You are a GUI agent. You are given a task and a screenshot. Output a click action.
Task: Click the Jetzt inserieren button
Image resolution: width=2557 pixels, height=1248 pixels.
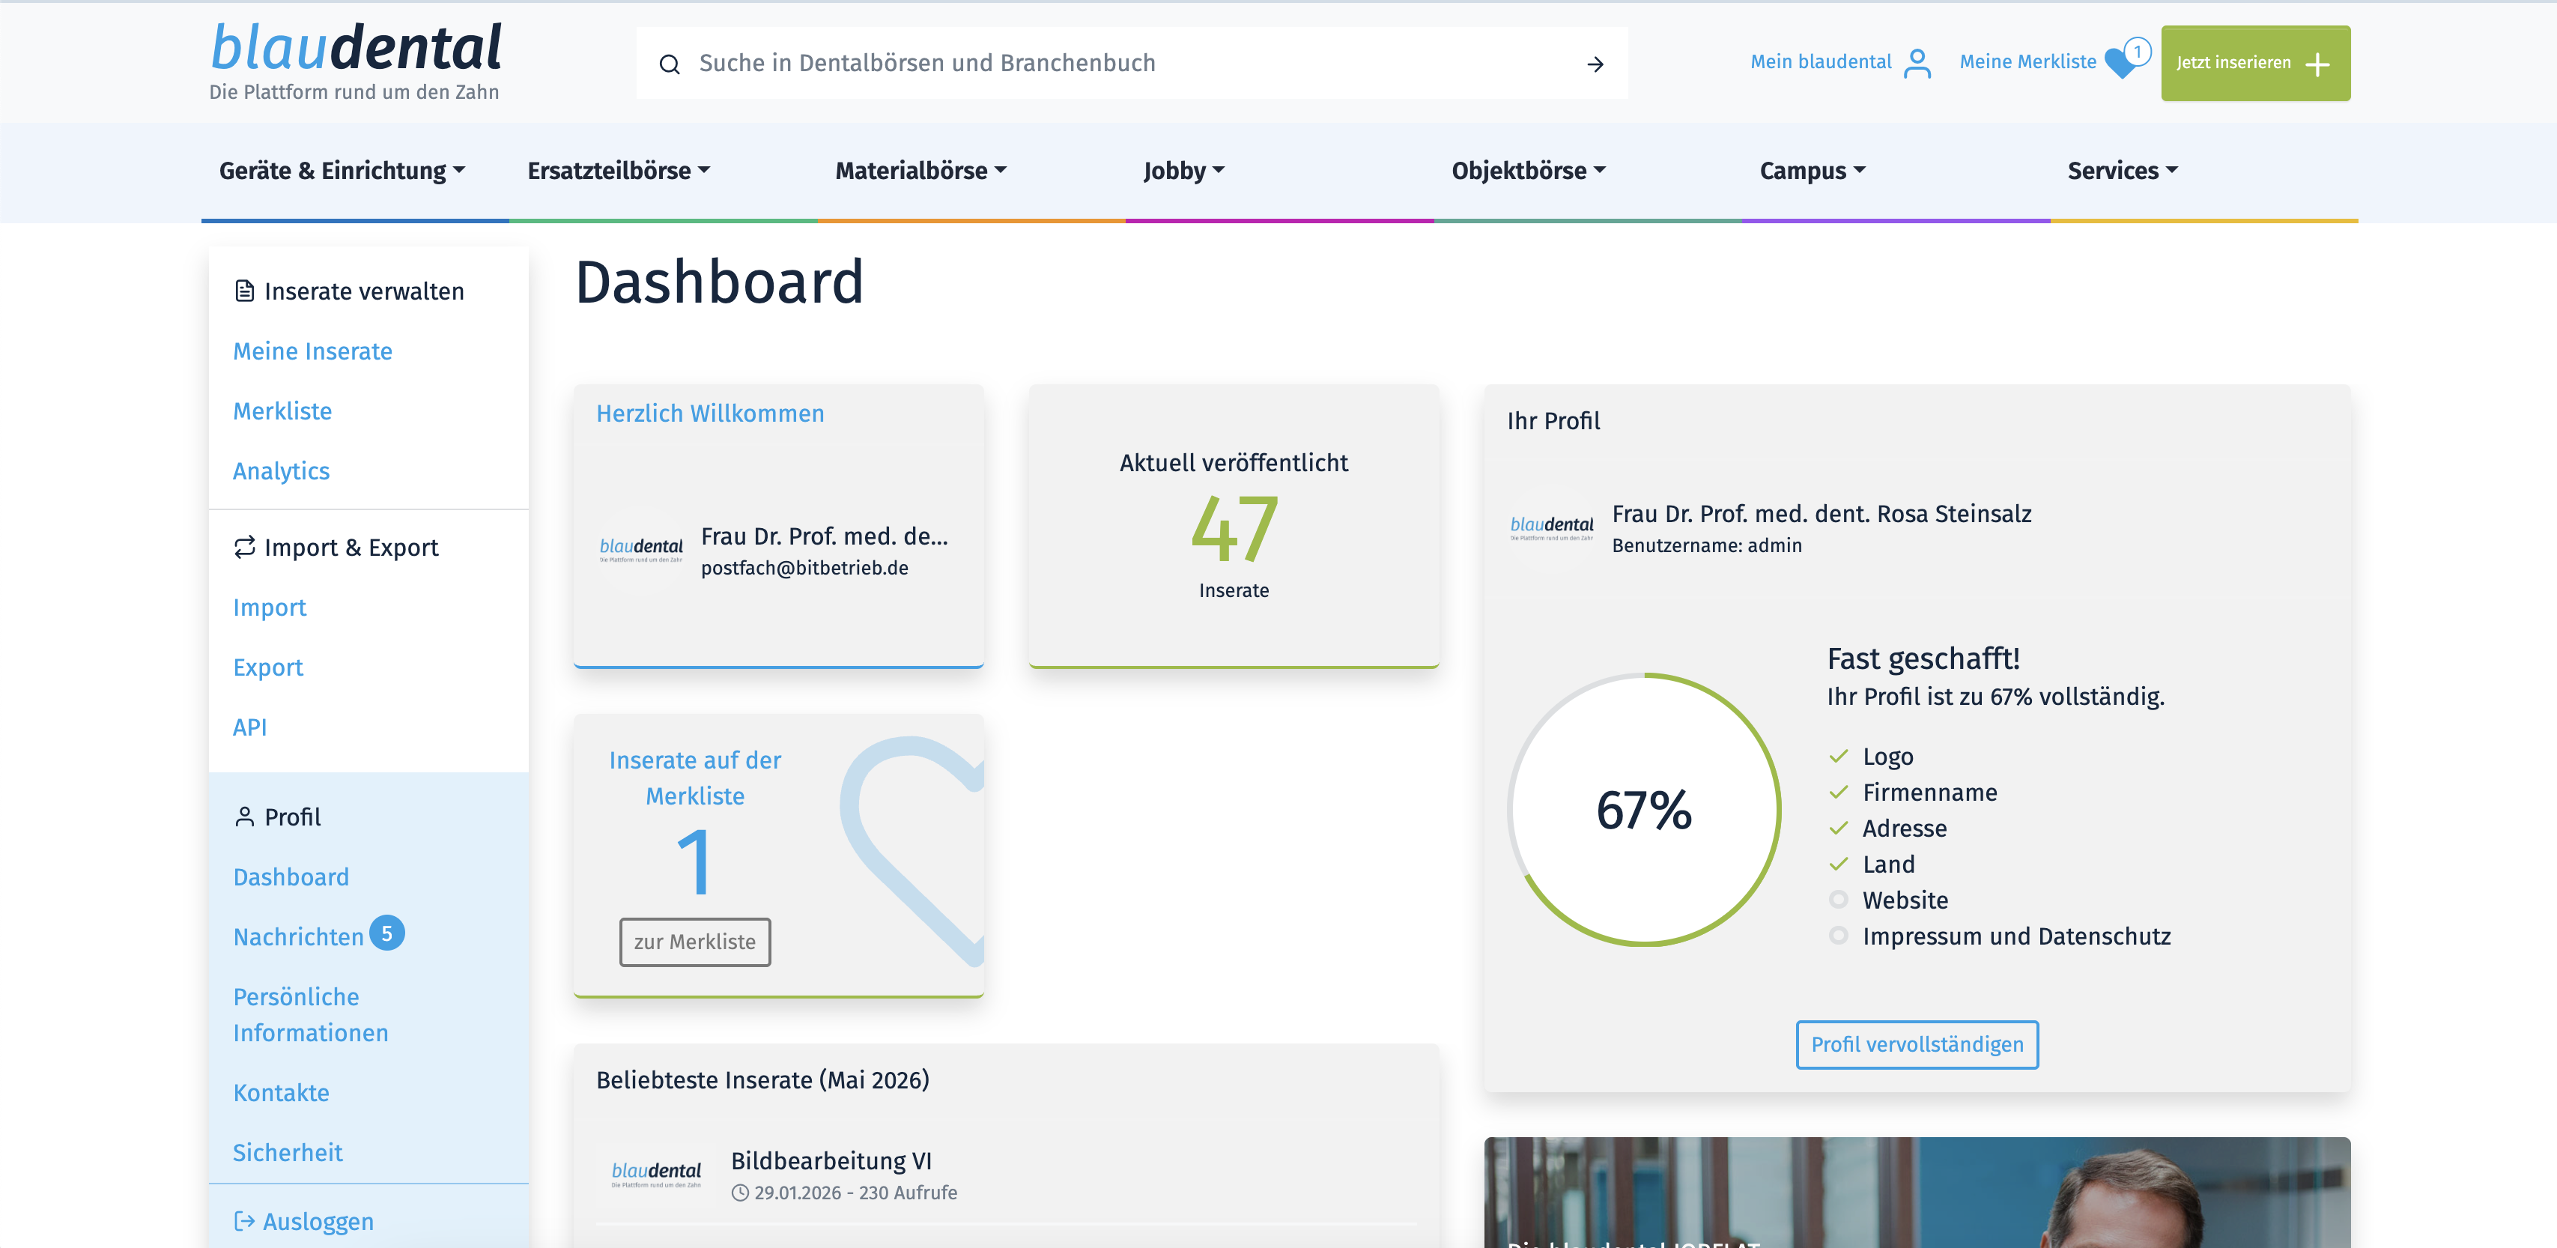click(x=2255, y=62)
